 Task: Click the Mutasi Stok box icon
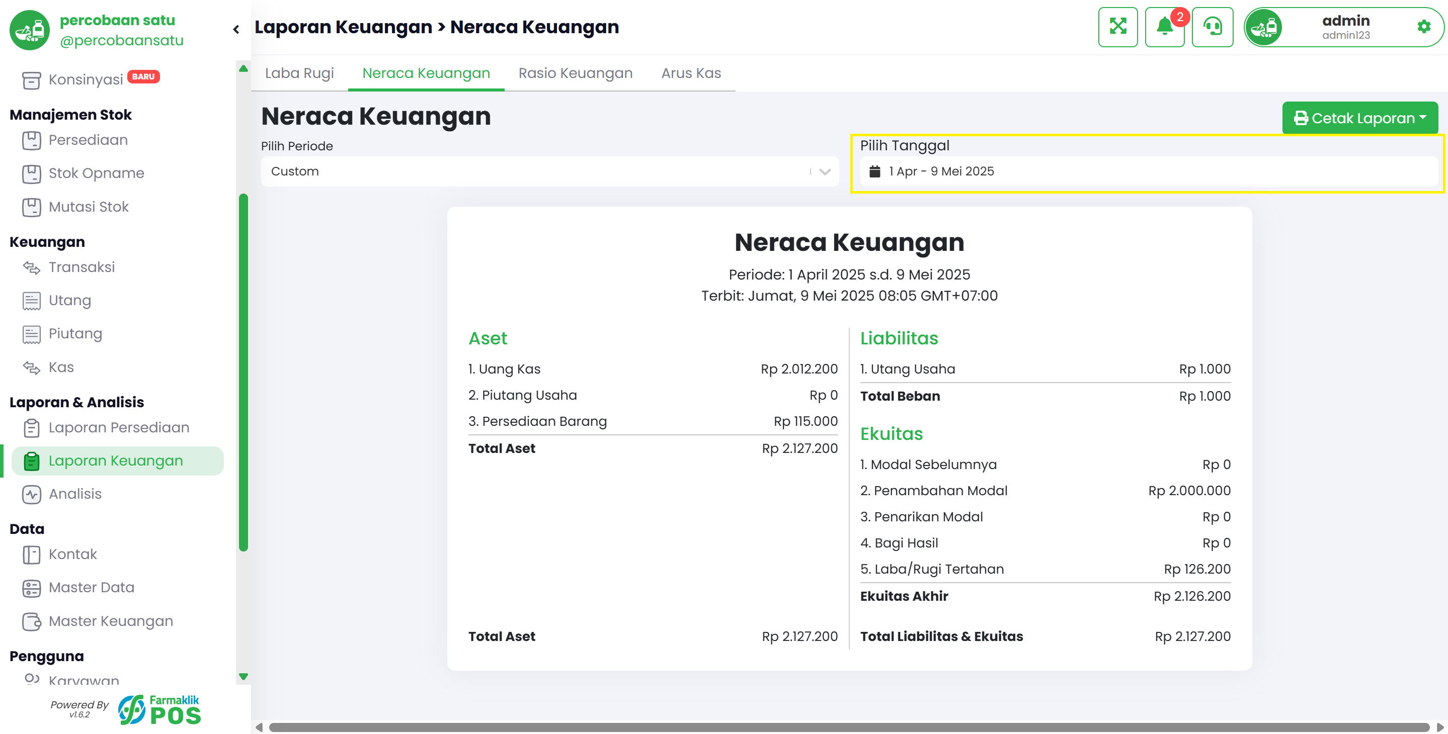32,207
